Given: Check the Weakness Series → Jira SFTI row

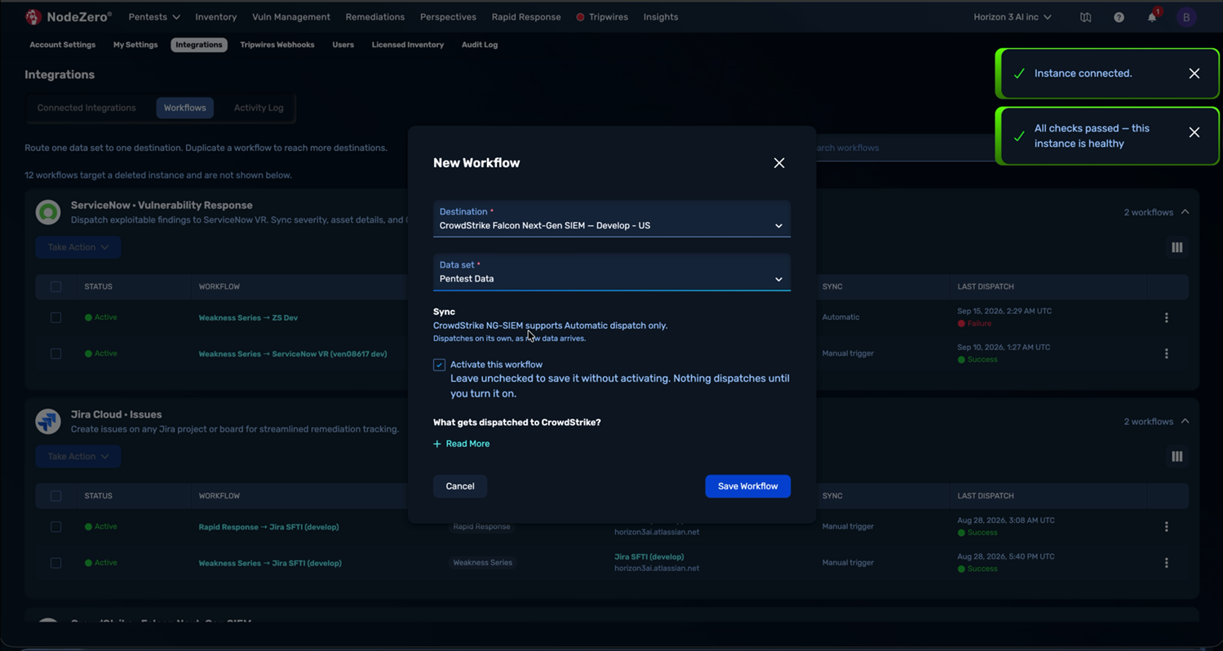Looking at the screenshot, I should coord(55,563).
